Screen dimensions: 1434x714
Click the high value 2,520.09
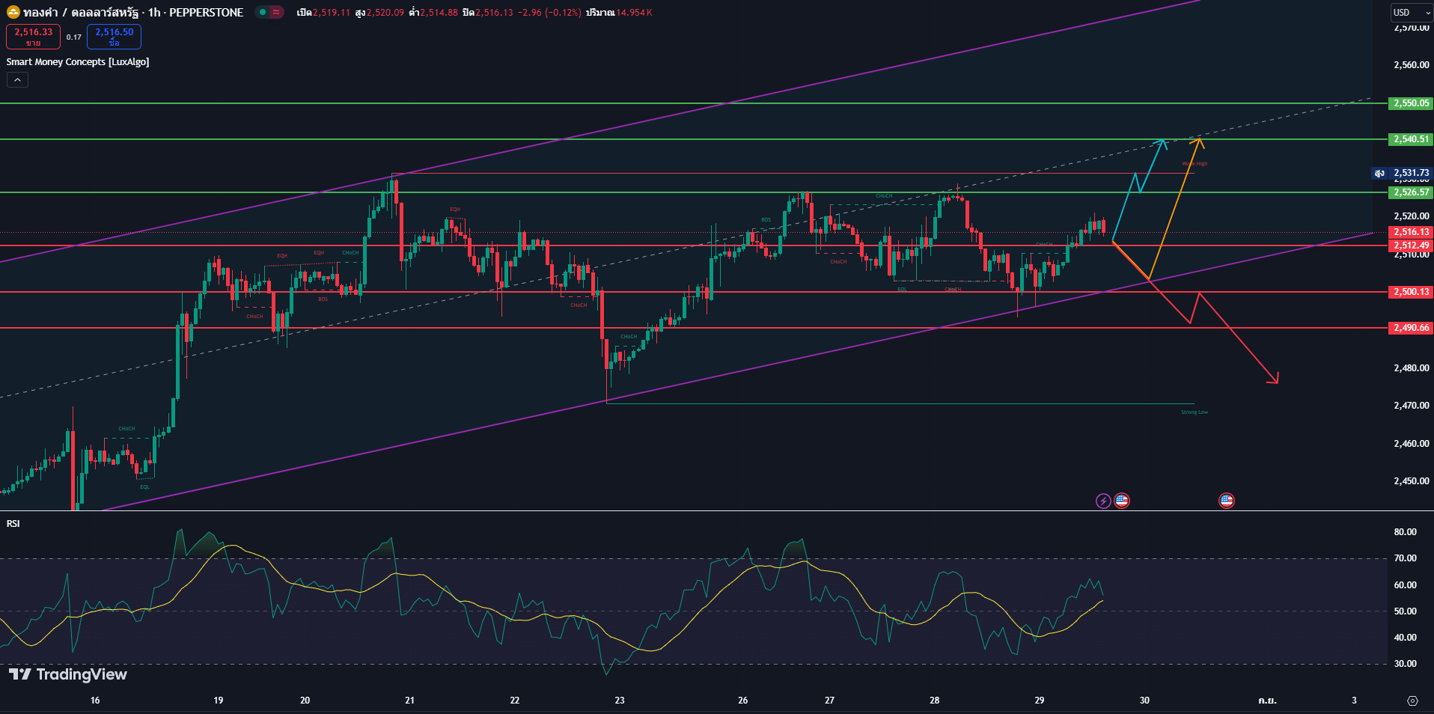tap(385, 13)
